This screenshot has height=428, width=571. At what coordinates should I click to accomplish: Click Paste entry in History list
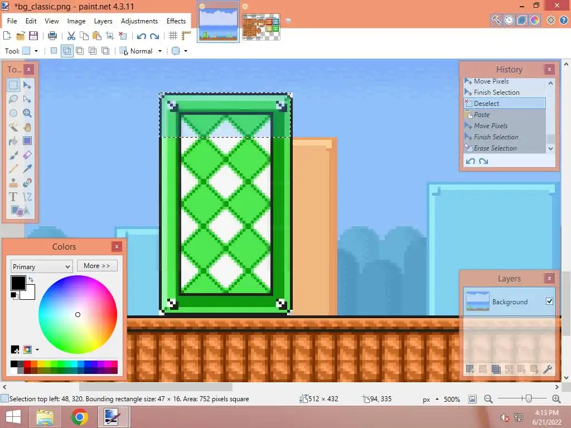point(505,115)
